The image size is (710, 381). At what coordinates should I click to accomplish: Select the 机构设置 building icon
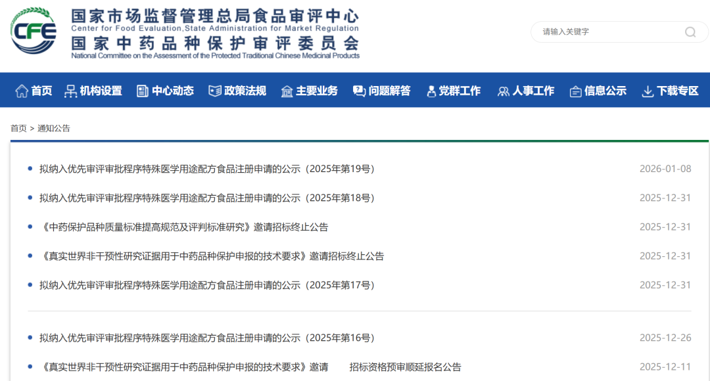pyautogui.click(x=70, y=90)
